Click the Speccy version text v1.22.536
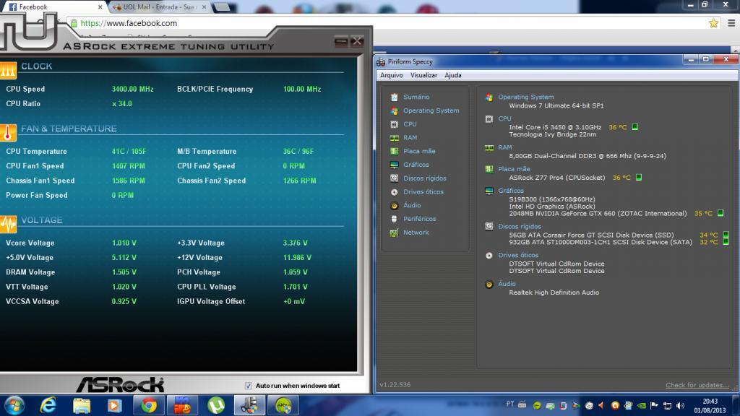740x416 pixels. tap(395, 385)
